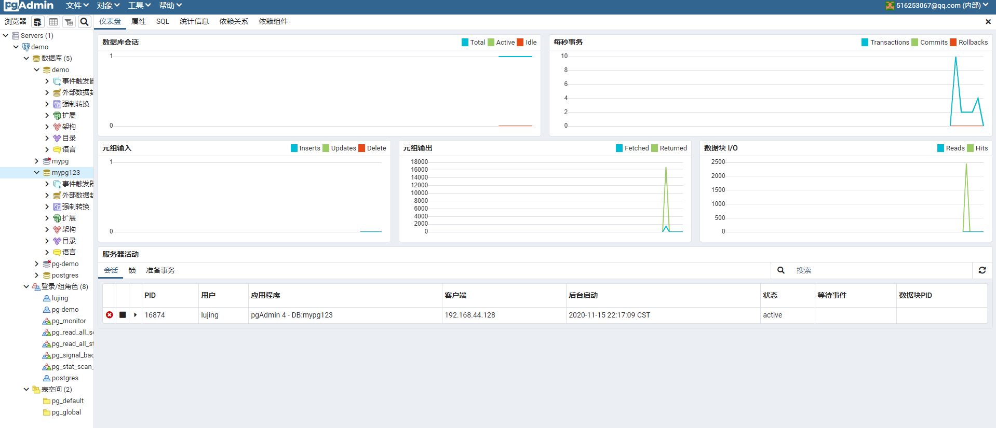Select the lujing login role icon
This screenshot has height=428, width=996.
(x=47, y=298)
